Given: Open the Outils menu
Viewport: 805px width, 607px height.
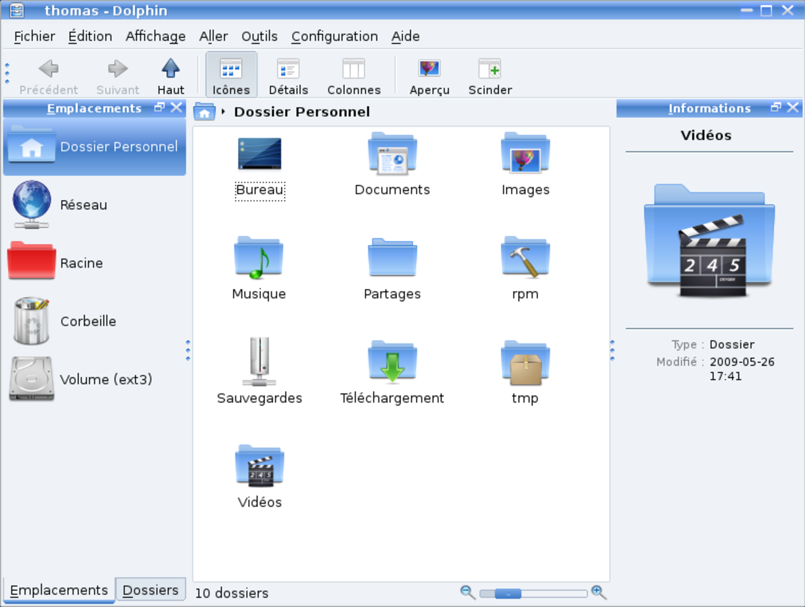Looking at the screenshot, I should click(260, 36).
